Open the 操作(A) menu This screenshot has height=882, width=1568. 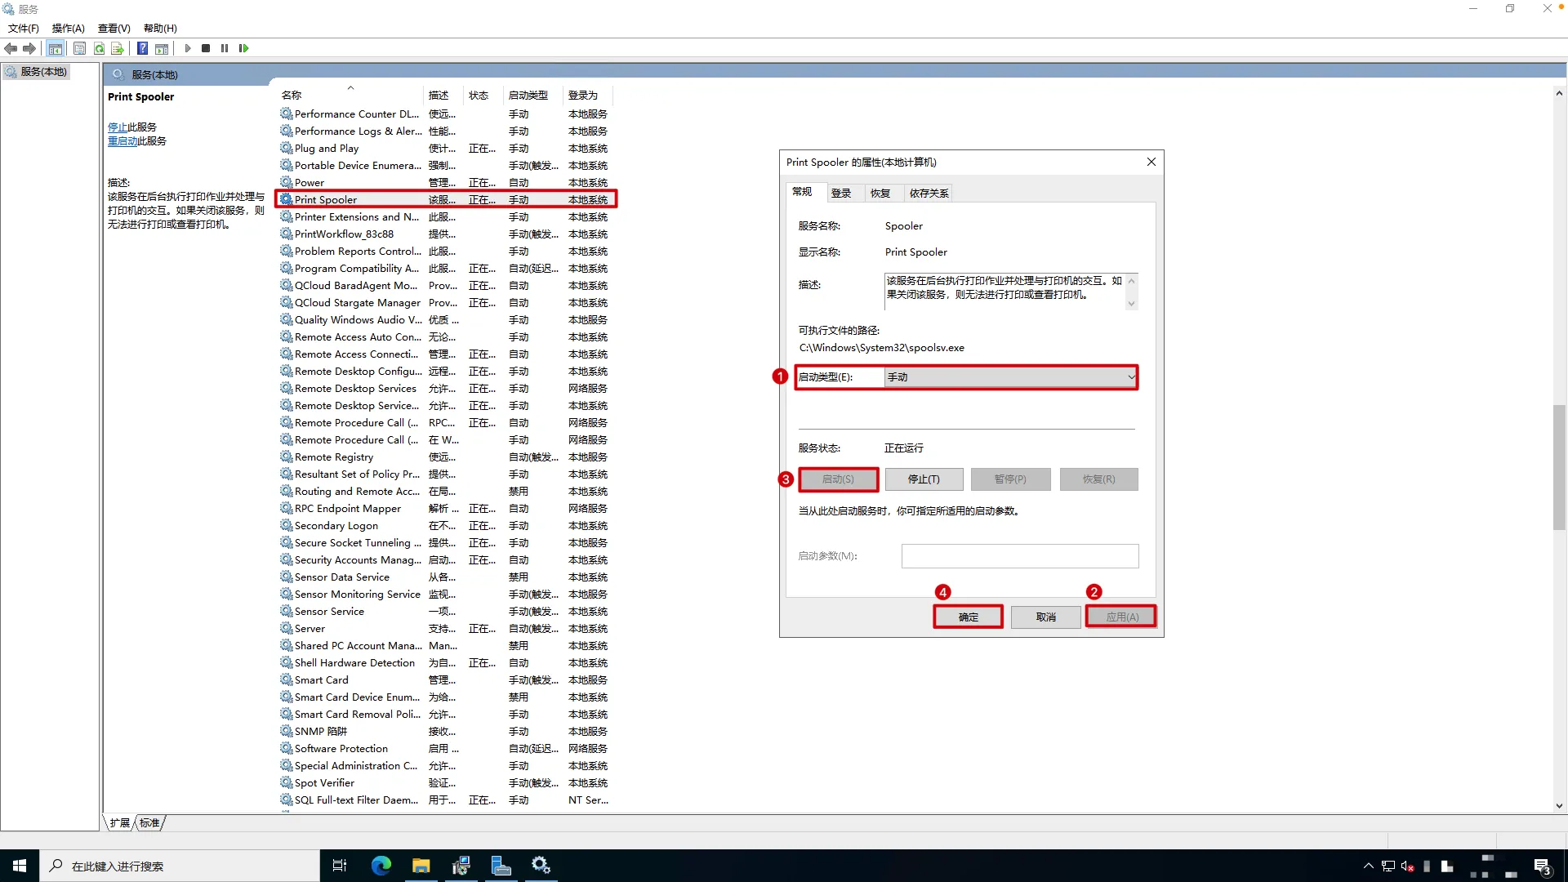tap(68, 28)
